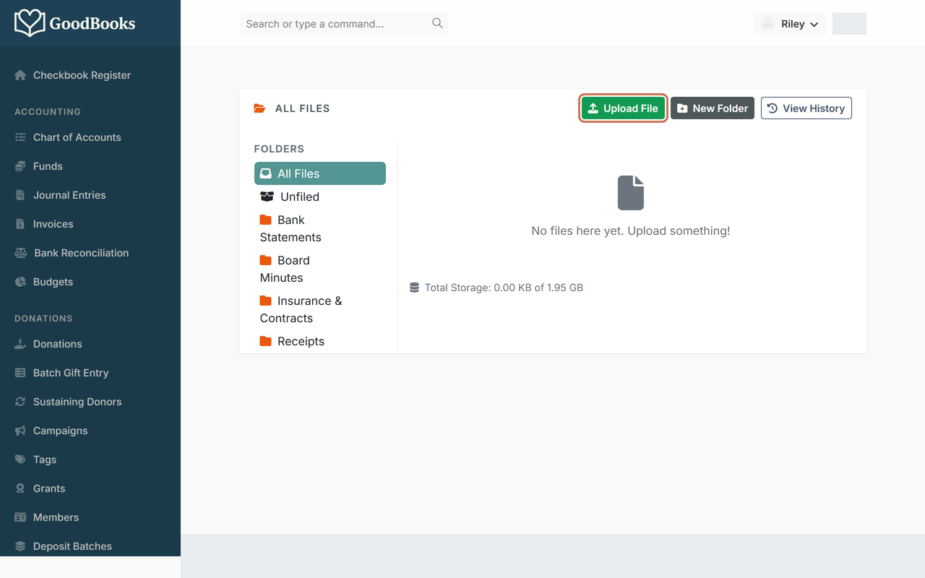Image resolution: width=925 pixels, height=578 pixels.
Task: Click the Funds coins icon
Action: click(20, 166)
